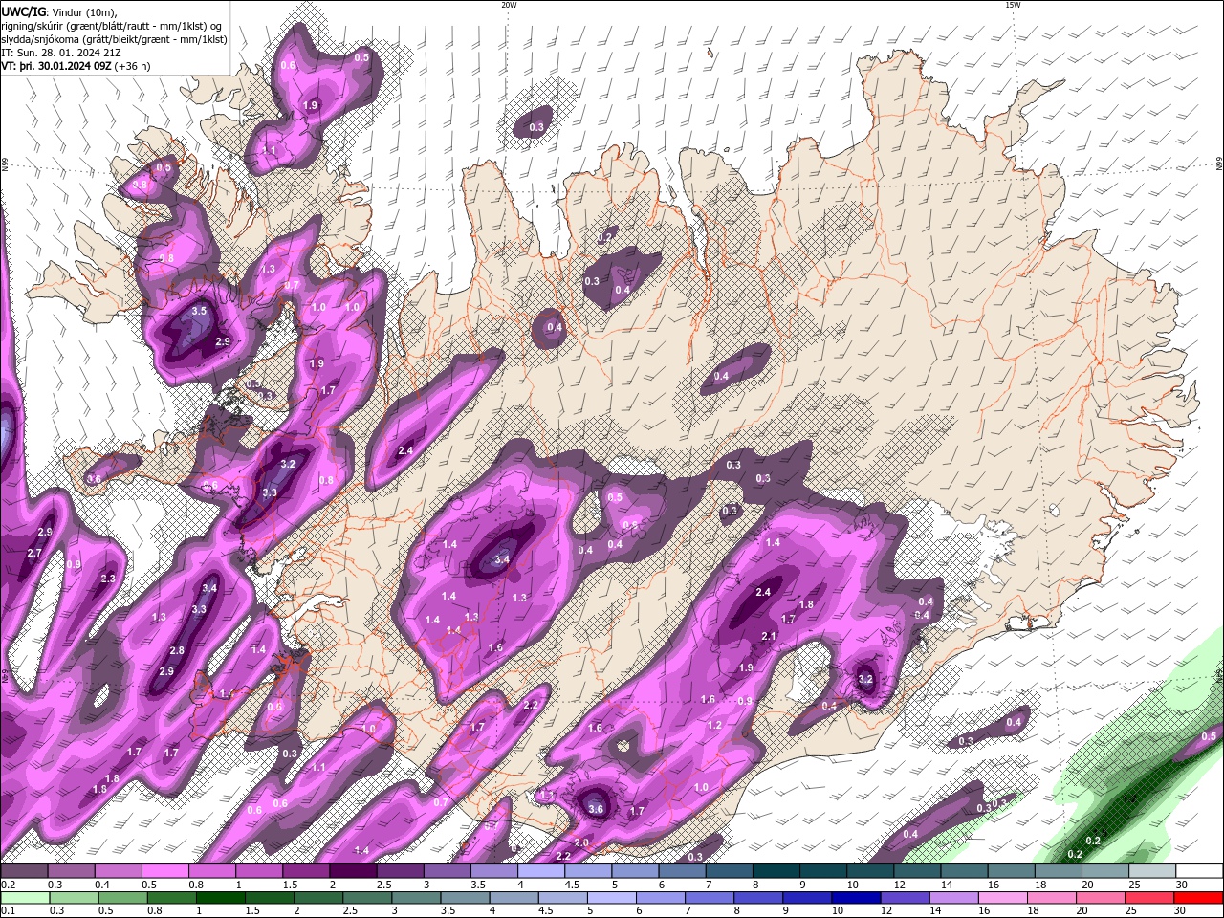This screenshot has width=1224, height=918.
Task: Click the '0.2' label in the snow legend scale
Action: point(8,885)
